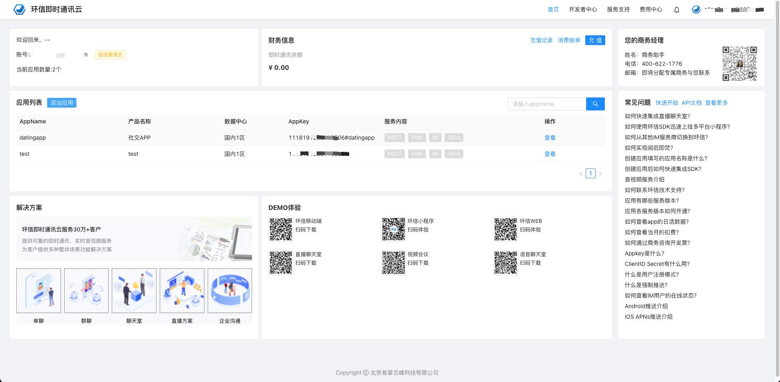780x382 pixels.
Task: Click Telco tag in test row
Action: (454, 154)
